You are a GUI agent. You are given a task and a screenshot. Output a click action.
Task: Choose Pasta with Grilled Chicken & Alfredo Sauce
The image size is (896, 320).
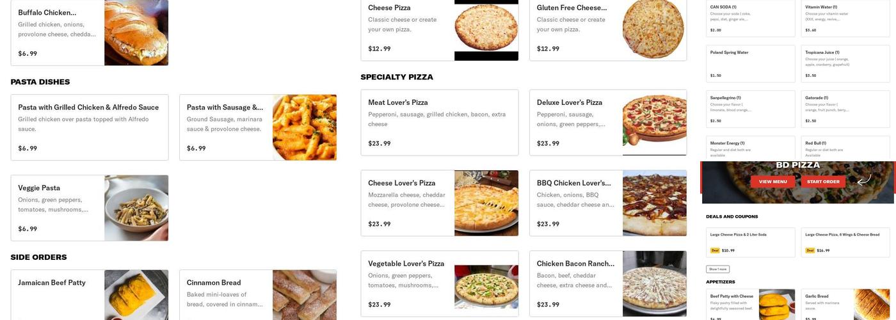click(x=89, y=127)
